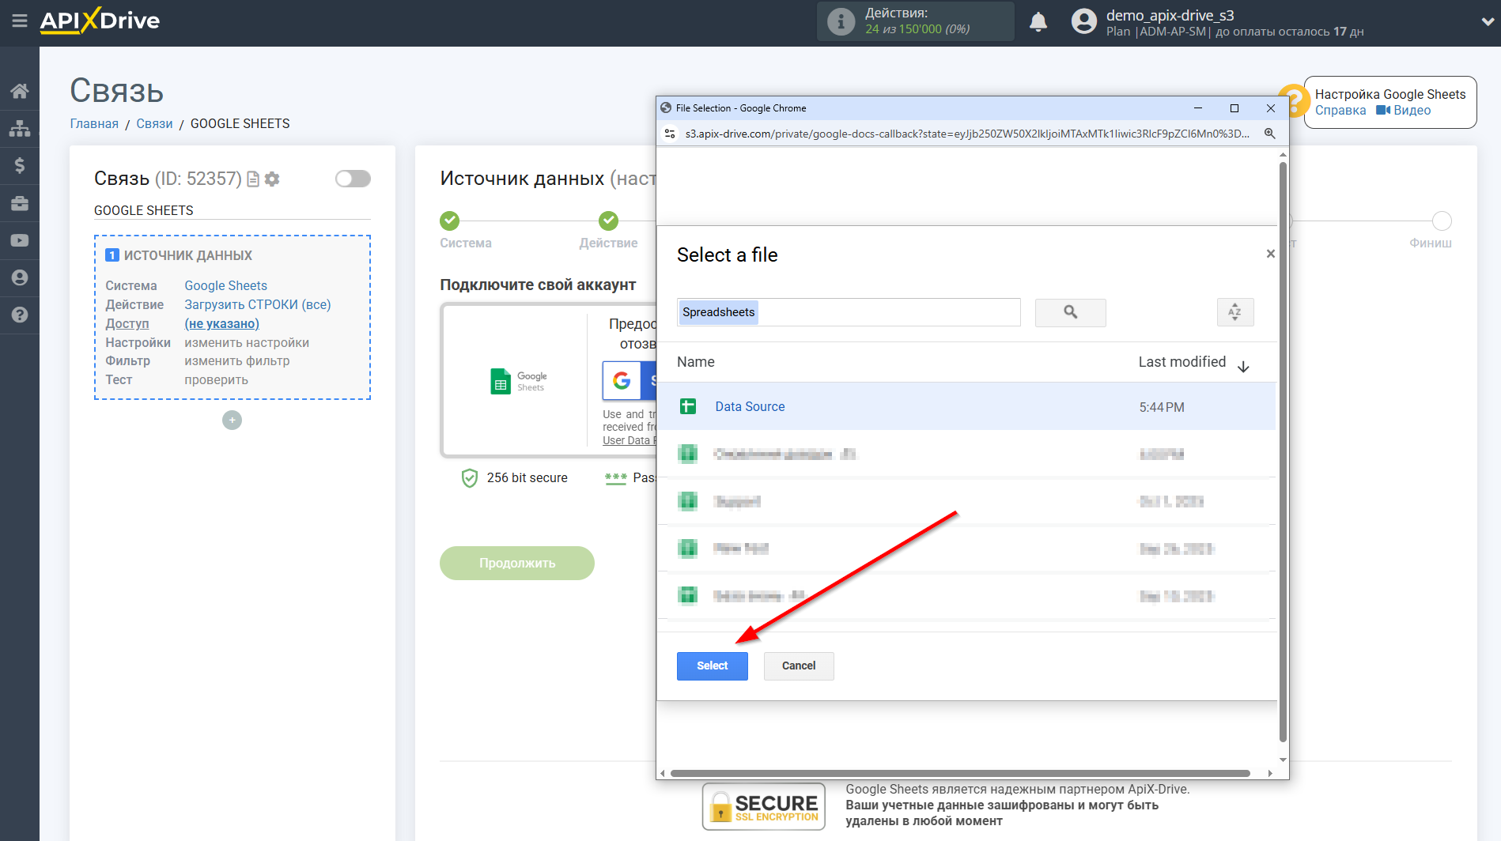Image resolution: width=1501 pixels, height=841 pixels.
Task: Open the YouTube video icon in the sidebar
Action: [x=19, y=240]
